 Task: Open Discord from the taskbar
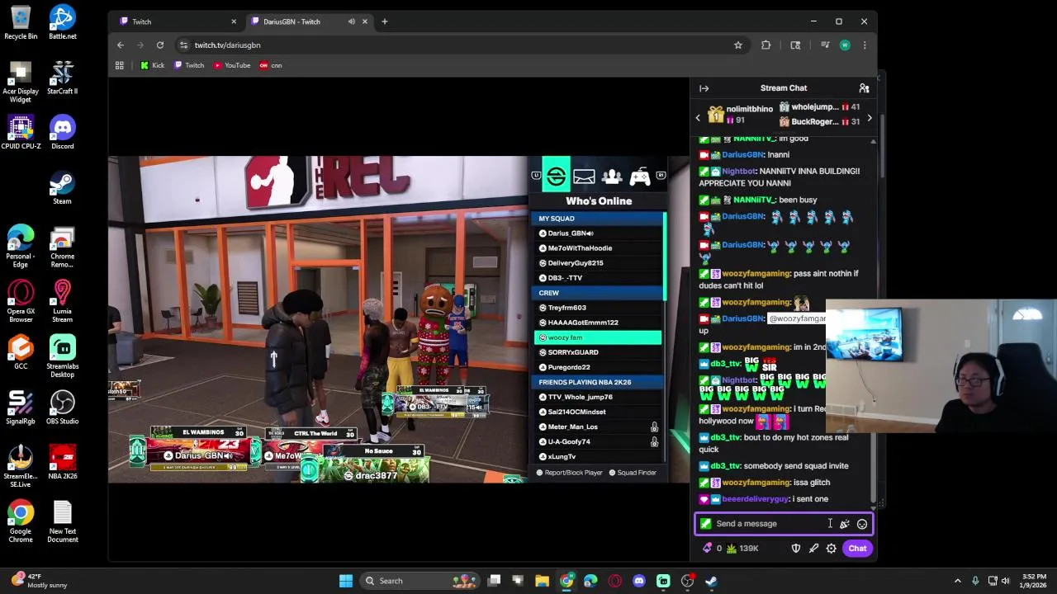click(639, 581)
